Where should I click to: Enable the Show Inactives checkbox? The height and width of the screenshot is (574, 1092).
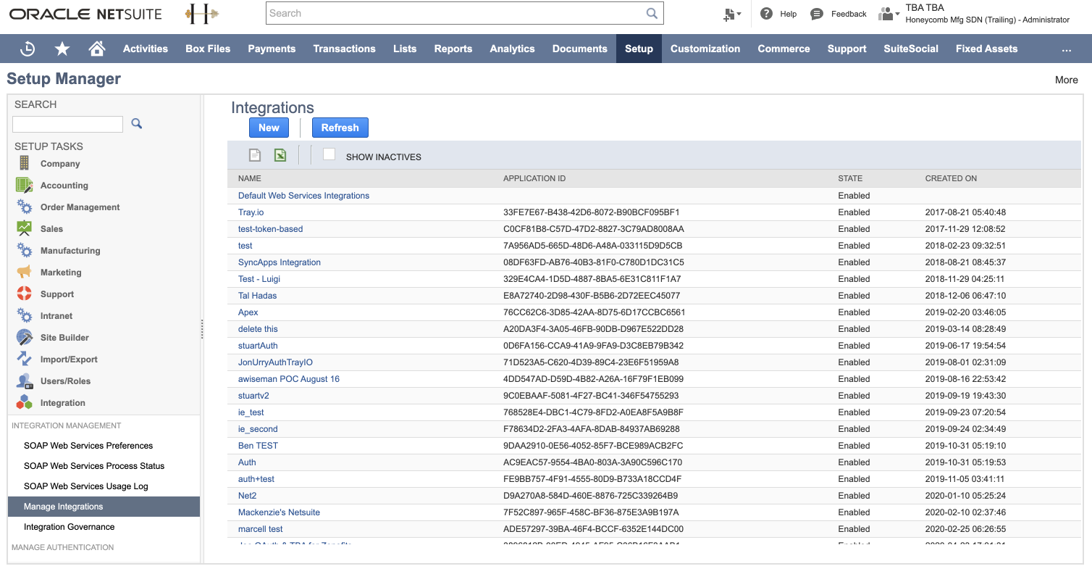[x=329, y=154]
